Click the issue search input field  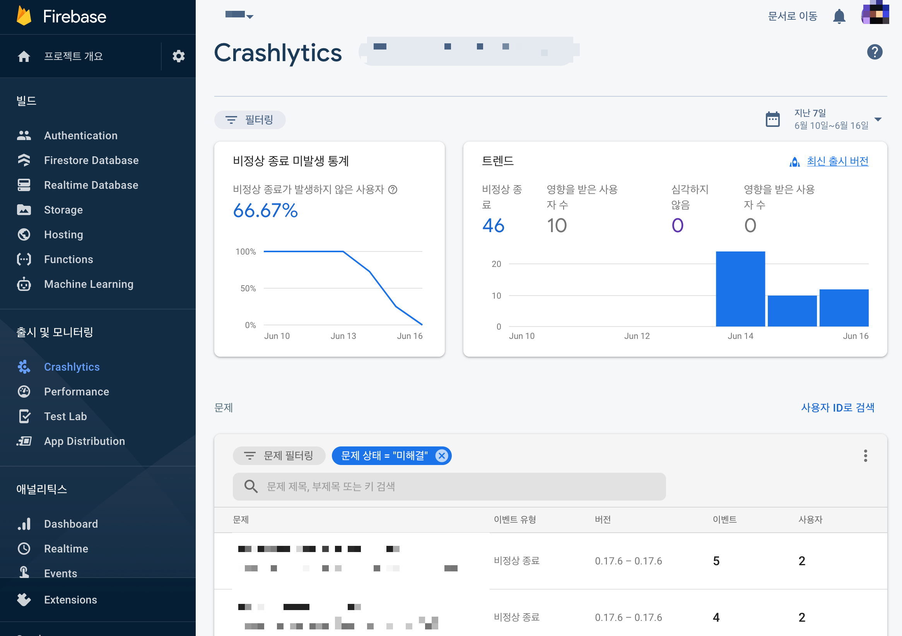click(x=449, y=487)
